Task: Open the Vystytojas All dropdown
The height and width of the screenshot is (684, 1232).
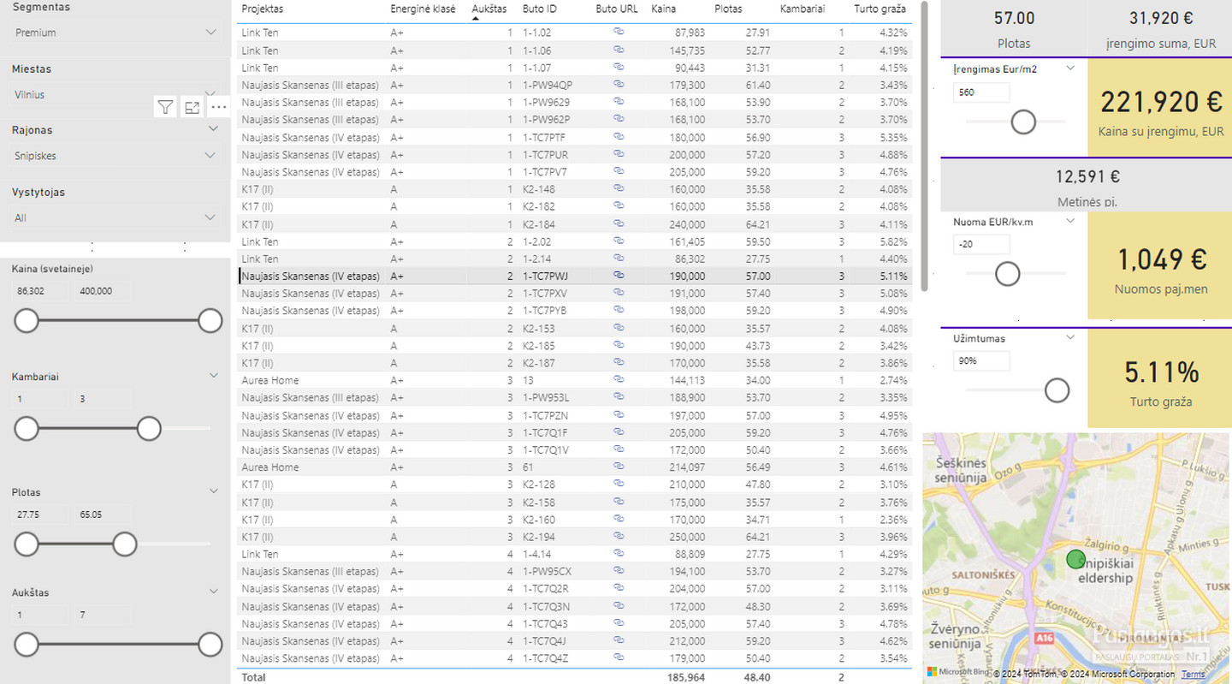Action: [211, 217]
